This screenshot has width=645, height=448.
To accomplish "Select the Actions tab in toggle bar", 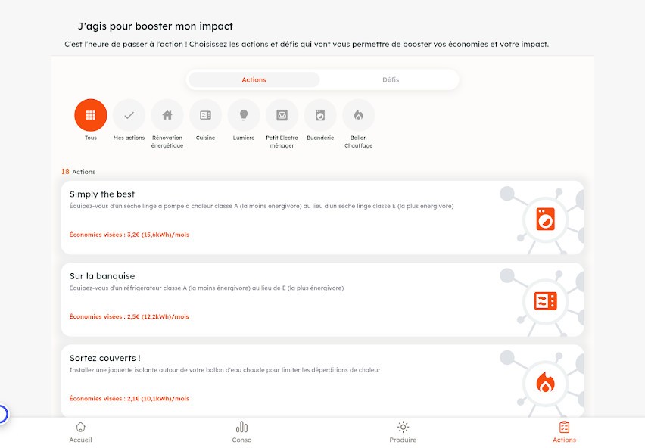I will coord(254,79).
